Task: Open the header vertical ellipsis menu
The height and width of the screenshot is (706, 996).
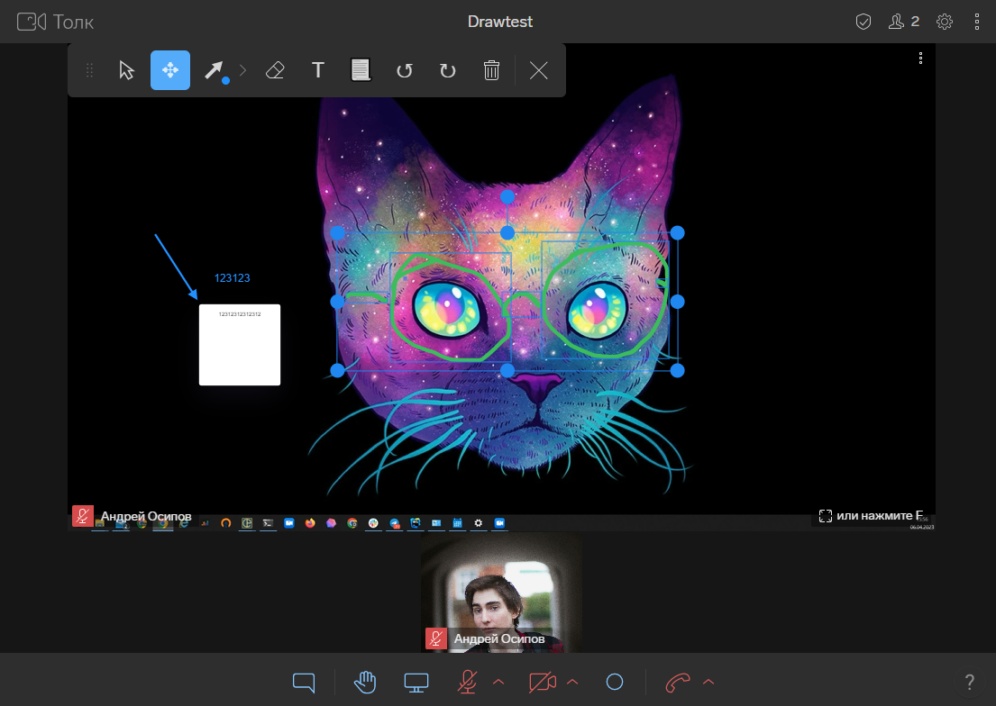Action: click(x=977, y=22)
